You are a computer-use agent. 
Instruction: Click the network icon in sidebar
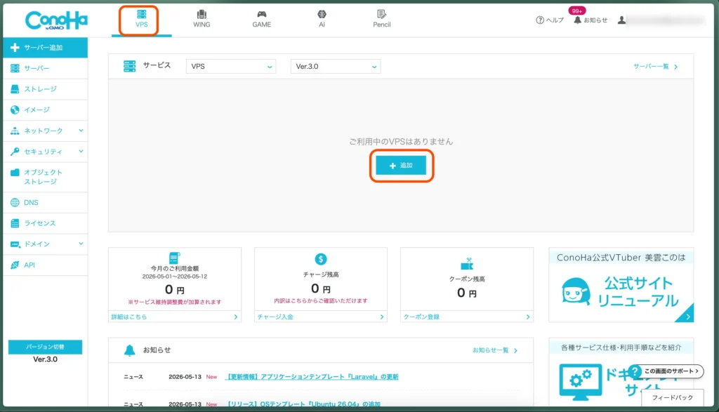(x=15, y=131)
